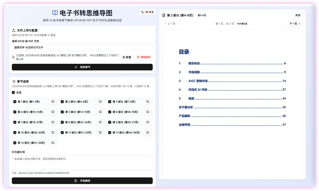Uncheck 第 2 部分 (第4-6页)
This screenshot has width=319, height=191.
pyautogui.click(x=62, y=102)
